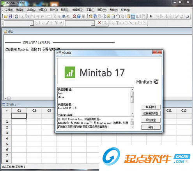The height and width of the screenshot is (171, 193).
Task: Click the license box scroll-down arrow
Action: (x=132, y=114)
